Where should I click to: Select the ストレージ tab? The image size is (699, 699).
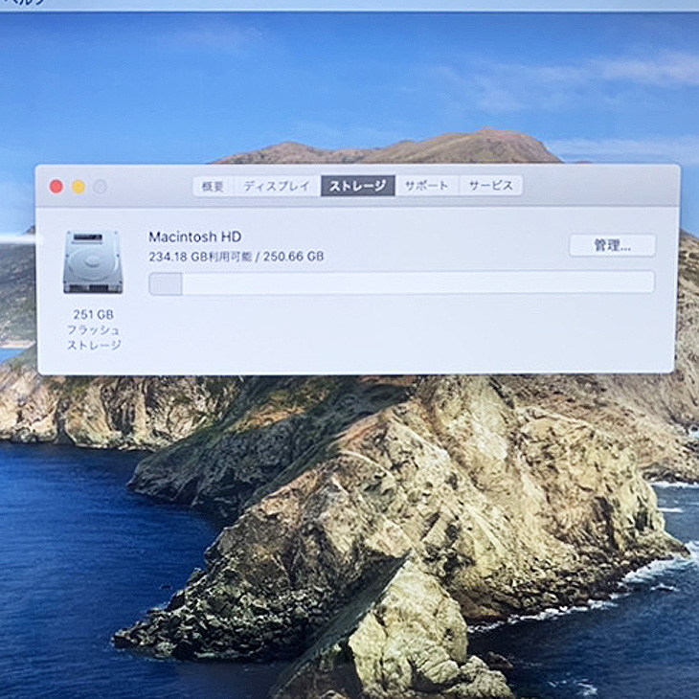point(358,186)
